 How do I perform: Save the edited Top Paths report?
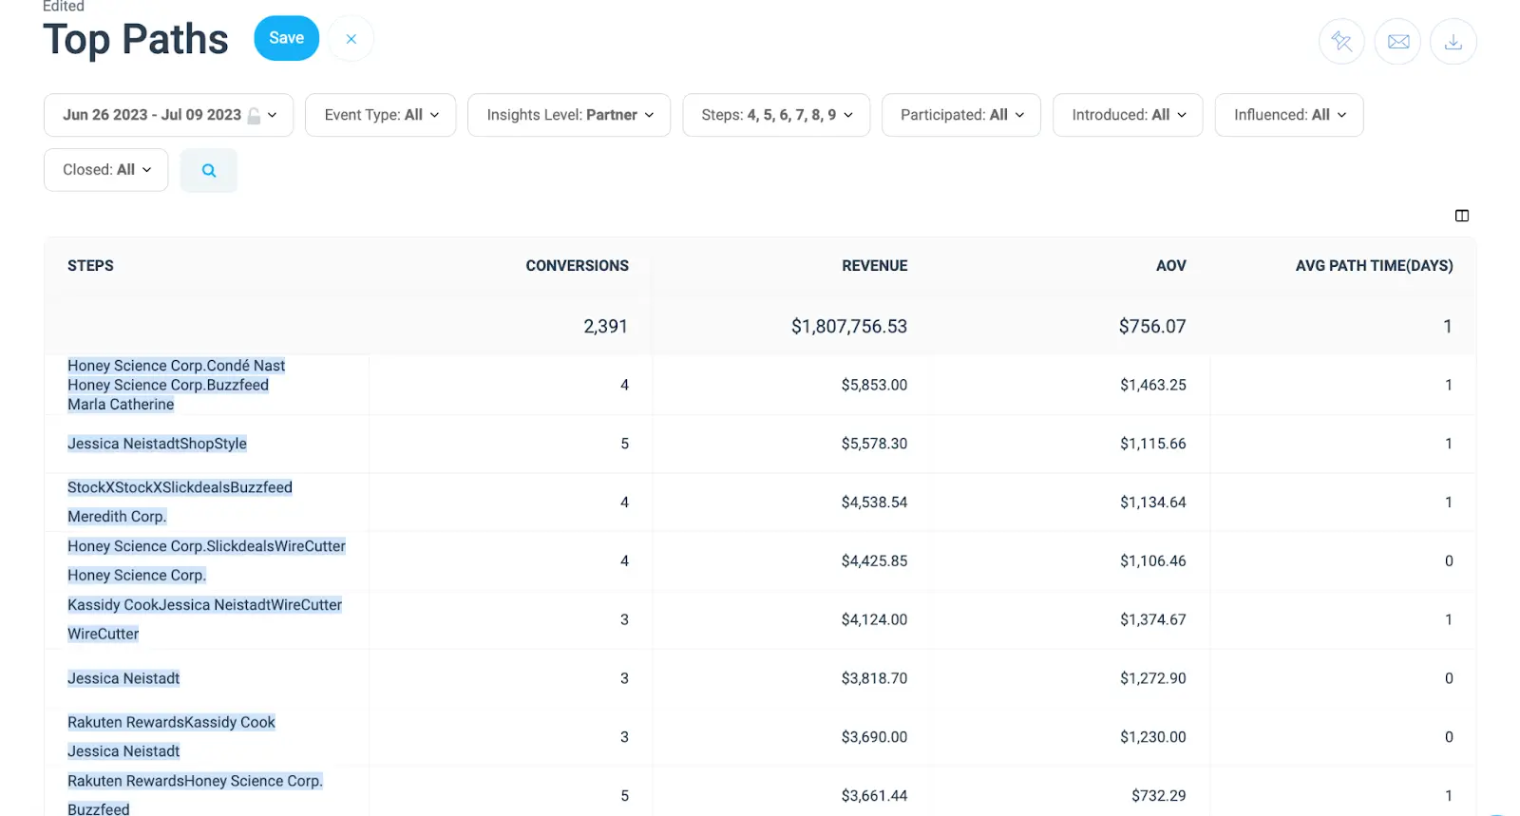click(x=287, y=38)
